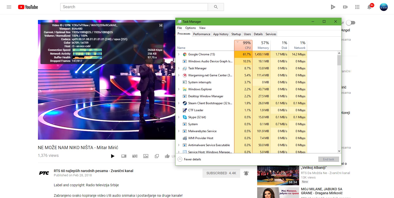The image size is (394, 198).
Task: Expand the Wargaming.net Game Center row
Action: pos(179,75)
